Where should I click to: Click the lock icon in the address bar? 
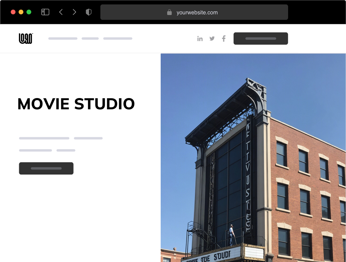(x=169, y=12)
